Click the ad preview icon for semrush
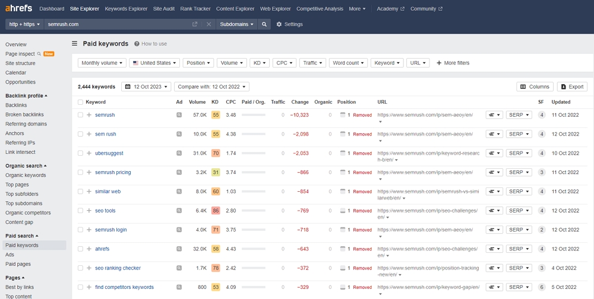Screen dimensions: 594x299 click(x=179, y=115)
